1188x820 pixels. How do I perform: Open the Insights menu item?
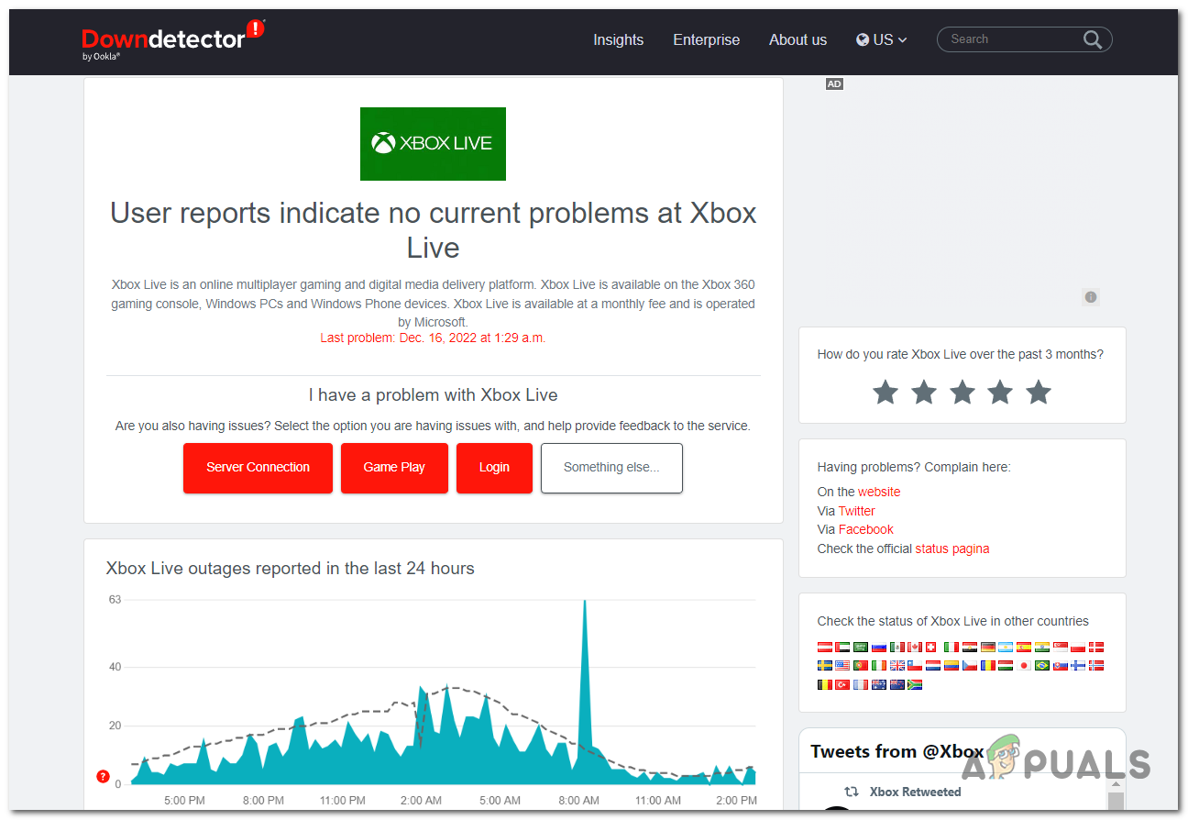click(x=618, y=39)
